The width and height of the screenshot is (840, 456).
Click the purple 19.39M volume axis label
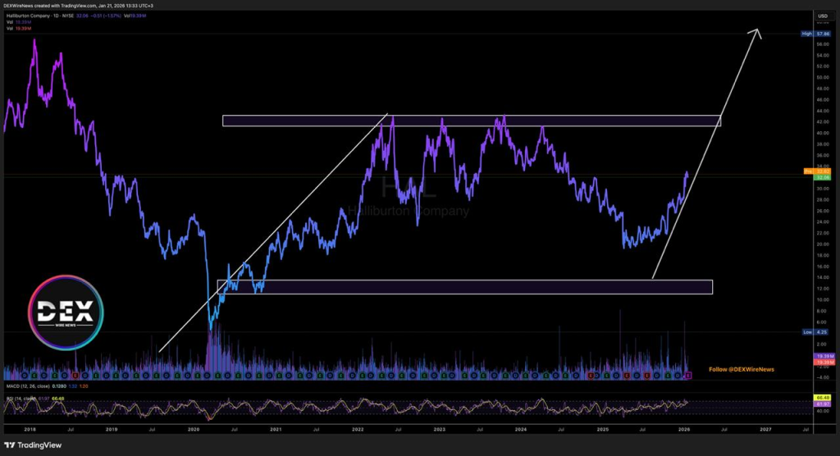tap(824, 356)
